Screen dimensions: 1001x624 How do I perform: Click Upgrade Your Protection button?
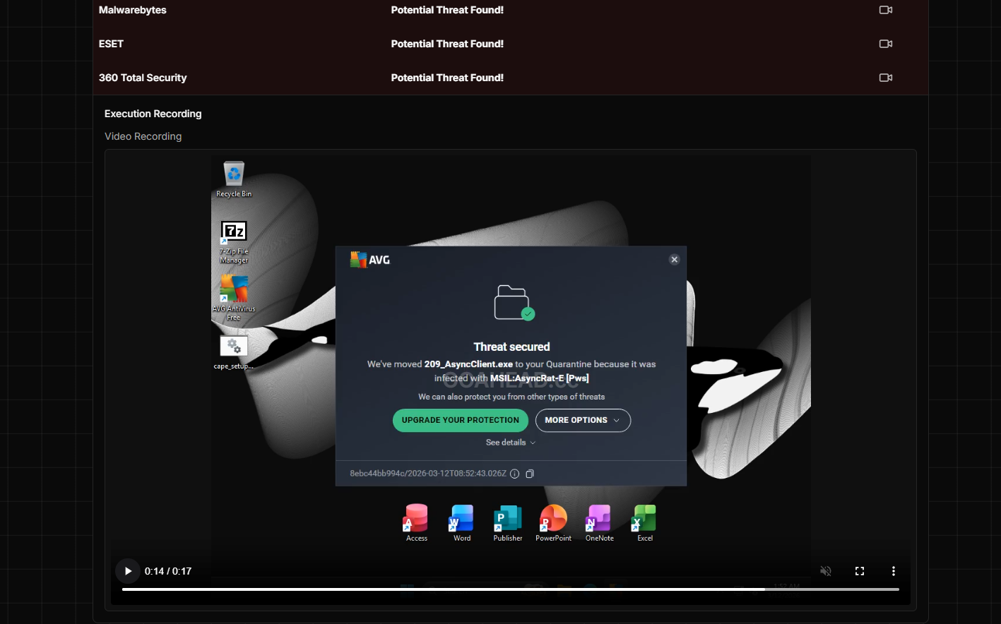click(461, 420)
